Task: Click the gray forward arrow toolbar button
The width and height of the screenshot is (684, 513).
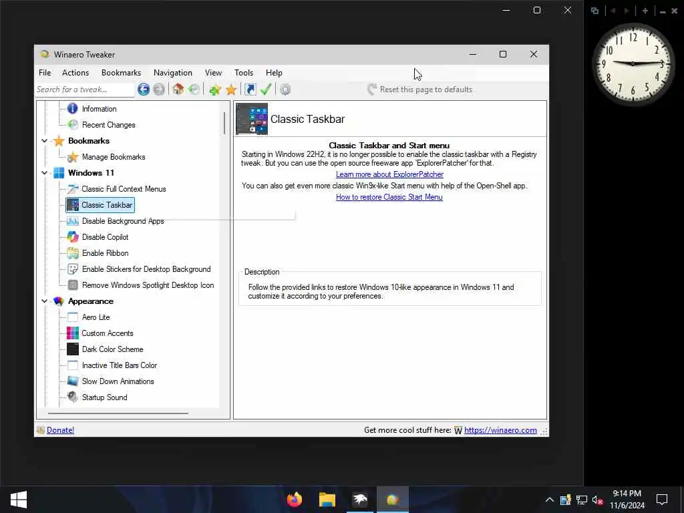Action: [159, 90]
